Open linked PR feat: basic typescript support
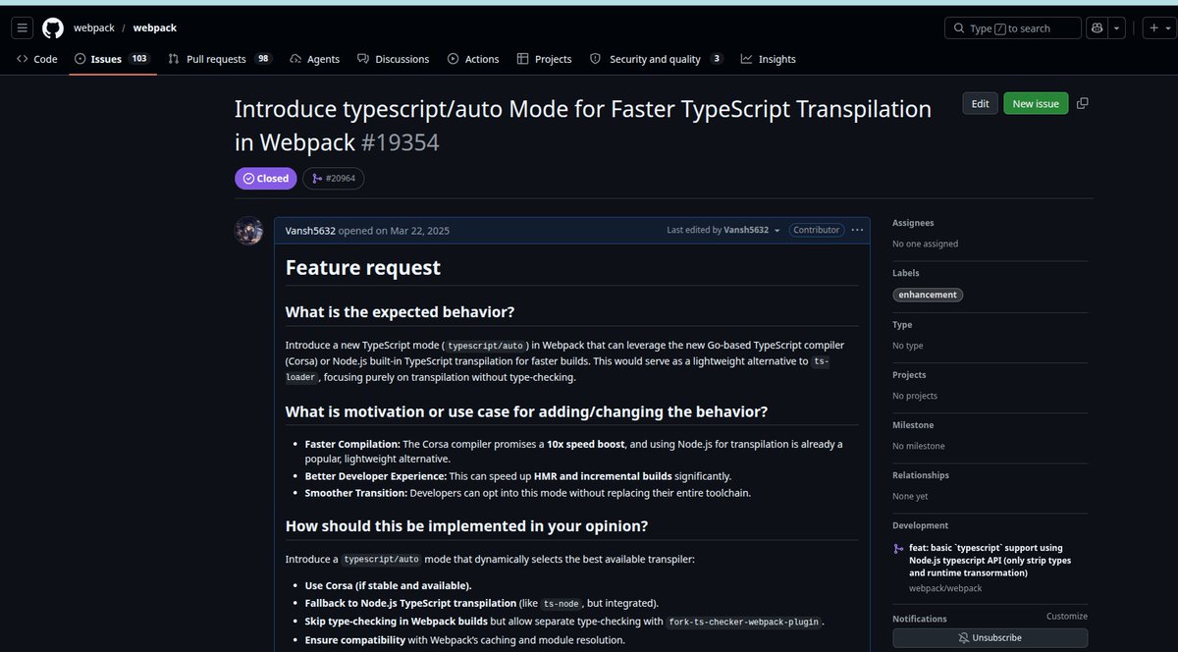This screenshot has height=652, width=1178. point(990,560)
